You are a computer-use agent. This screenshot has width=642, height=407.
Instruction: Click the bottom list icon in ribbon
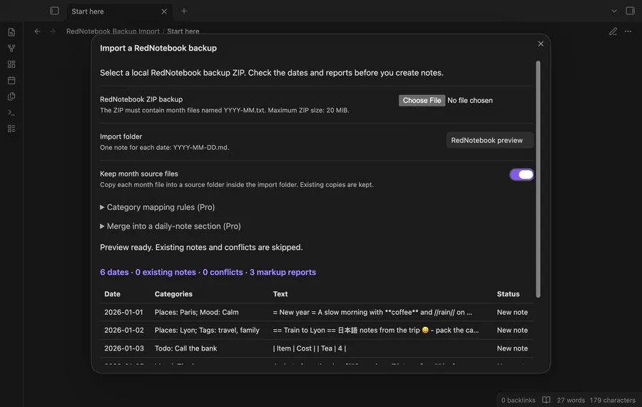tap(11, 129)
